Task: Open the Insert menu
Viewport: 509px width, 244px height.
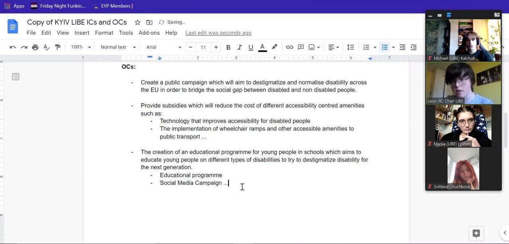Action: [x=82, y=33]
